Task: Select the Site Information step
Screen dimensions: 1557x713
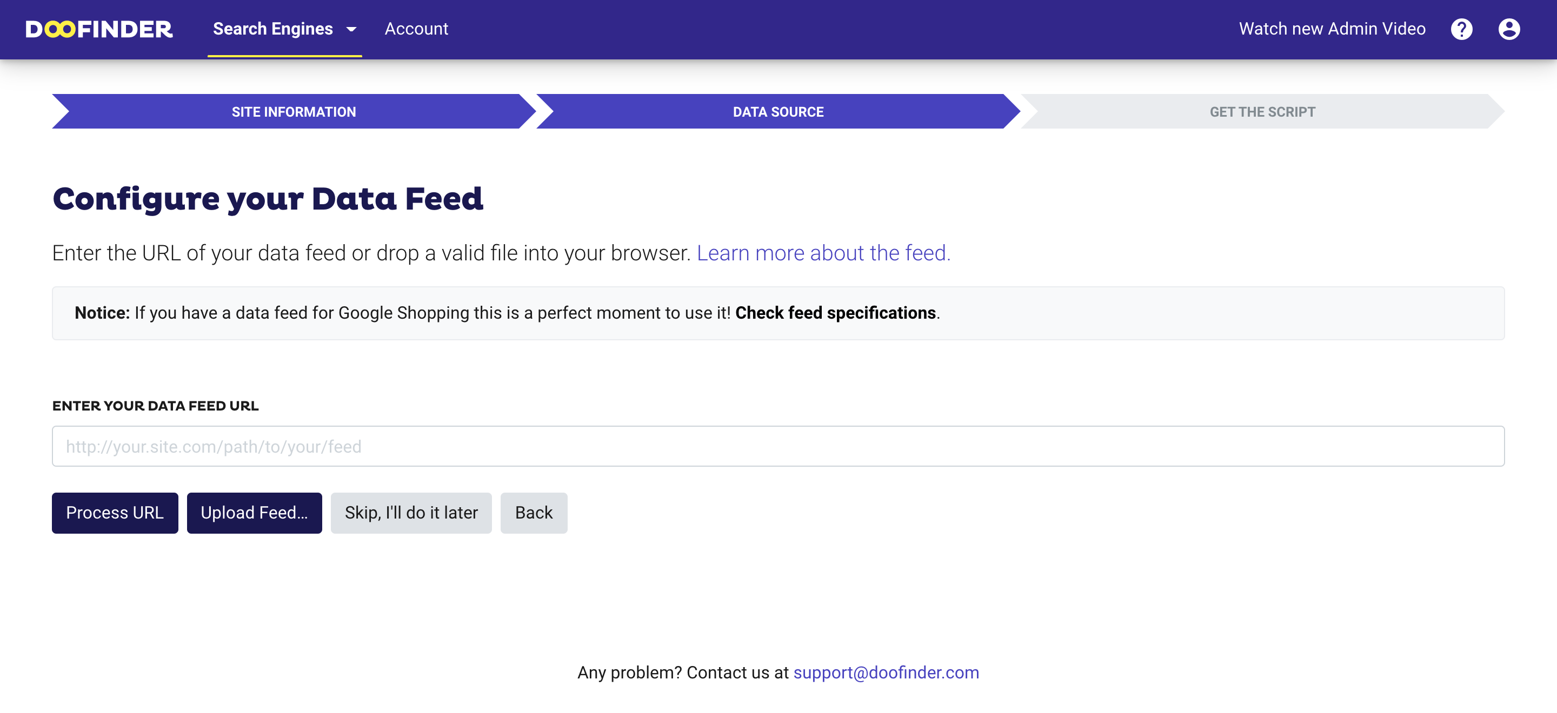Action: click(x=294, y=112)
